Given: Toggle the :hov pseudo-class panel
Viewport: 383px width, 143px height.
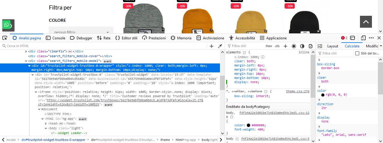Looking at the screenshot, I should coord(269,46).
